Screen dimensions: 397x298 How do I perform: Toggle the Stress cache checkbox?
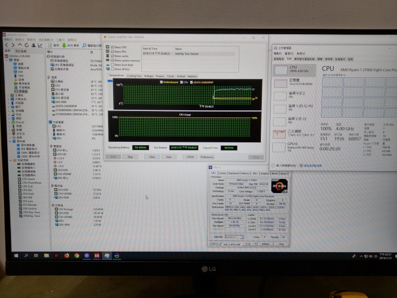point(112,56)
